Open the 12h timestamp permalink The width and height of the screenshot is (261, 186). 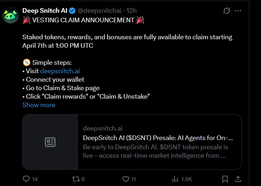[x=132, y=11]
